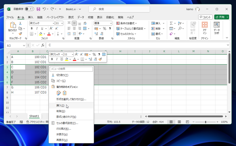Open ribbon font size dropdown

62,24
